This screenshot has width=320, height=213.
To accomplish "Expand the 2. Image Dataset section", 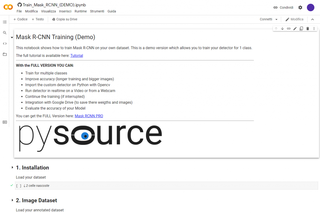I will tap(12, 200).
